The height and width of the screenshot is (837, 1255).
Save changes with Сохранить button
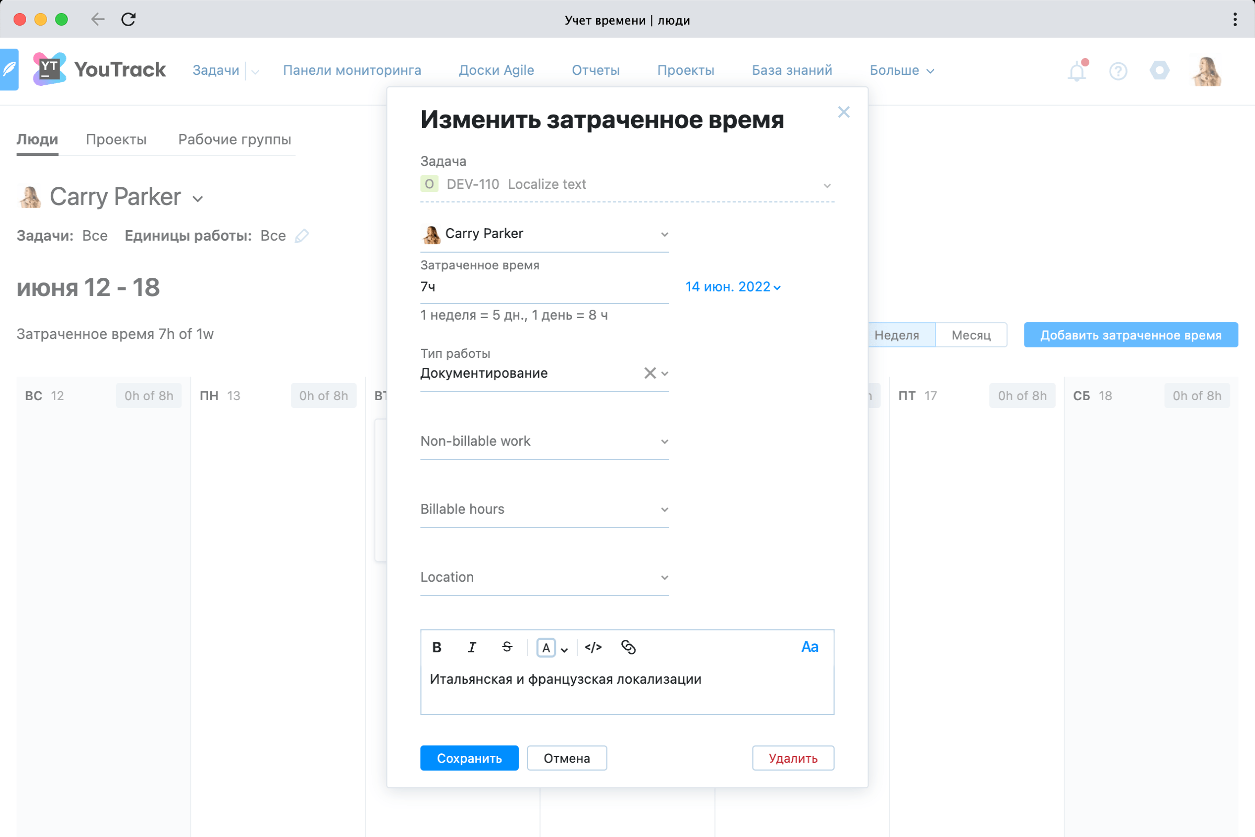[x=469, y=757]
